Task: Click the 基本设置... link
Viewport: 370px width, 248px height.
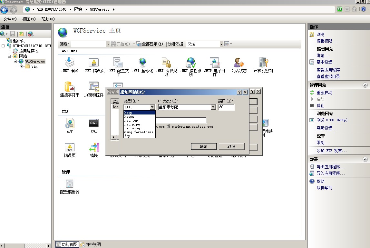Action: click(x=326, y=62)
